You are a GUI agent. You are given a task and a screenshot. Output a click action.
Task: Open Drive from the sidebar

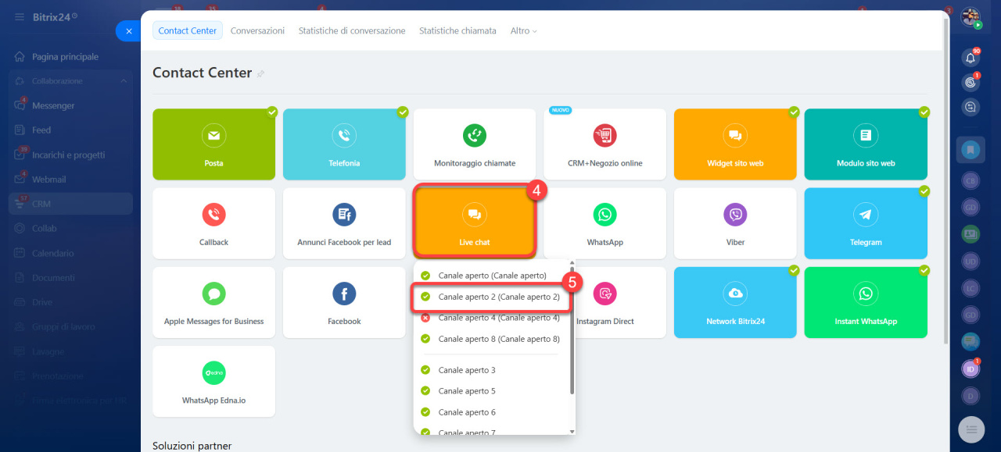42,302
